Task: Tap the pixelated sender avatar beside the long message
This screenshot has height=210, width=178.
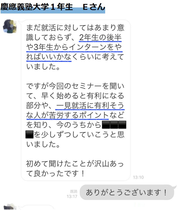Action: [x=10, y=26]
